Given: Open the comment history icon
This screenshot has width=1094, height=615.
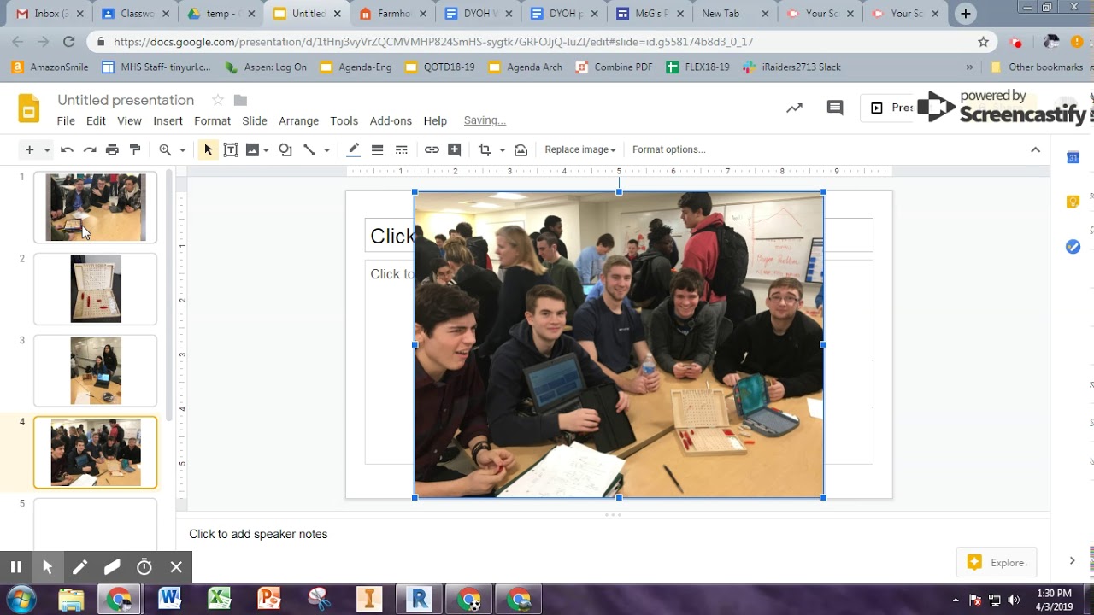Looking at the screenshot, I should coord(835,108).
